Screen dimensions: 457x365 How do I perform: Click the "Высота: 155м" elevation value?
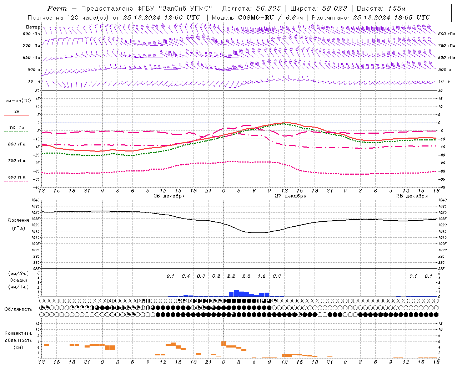tap(381, 9)
